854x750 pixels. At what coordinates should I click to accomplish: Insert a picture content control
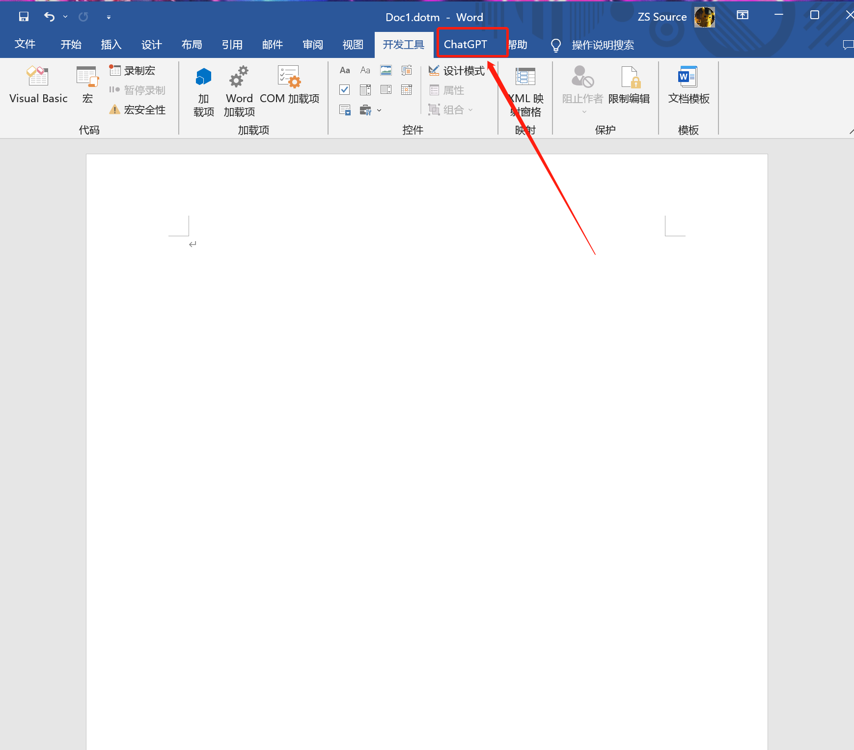pyautogui.click(x=386, y=70)
